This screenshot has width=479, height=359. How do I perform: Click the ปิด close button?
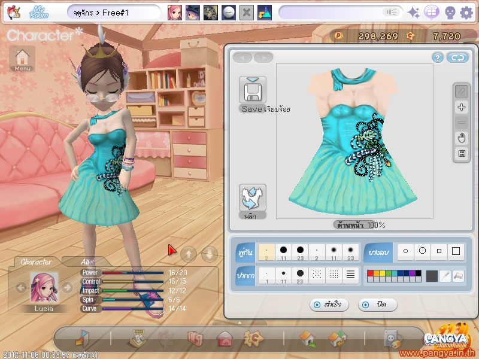[x=377, y=305]
